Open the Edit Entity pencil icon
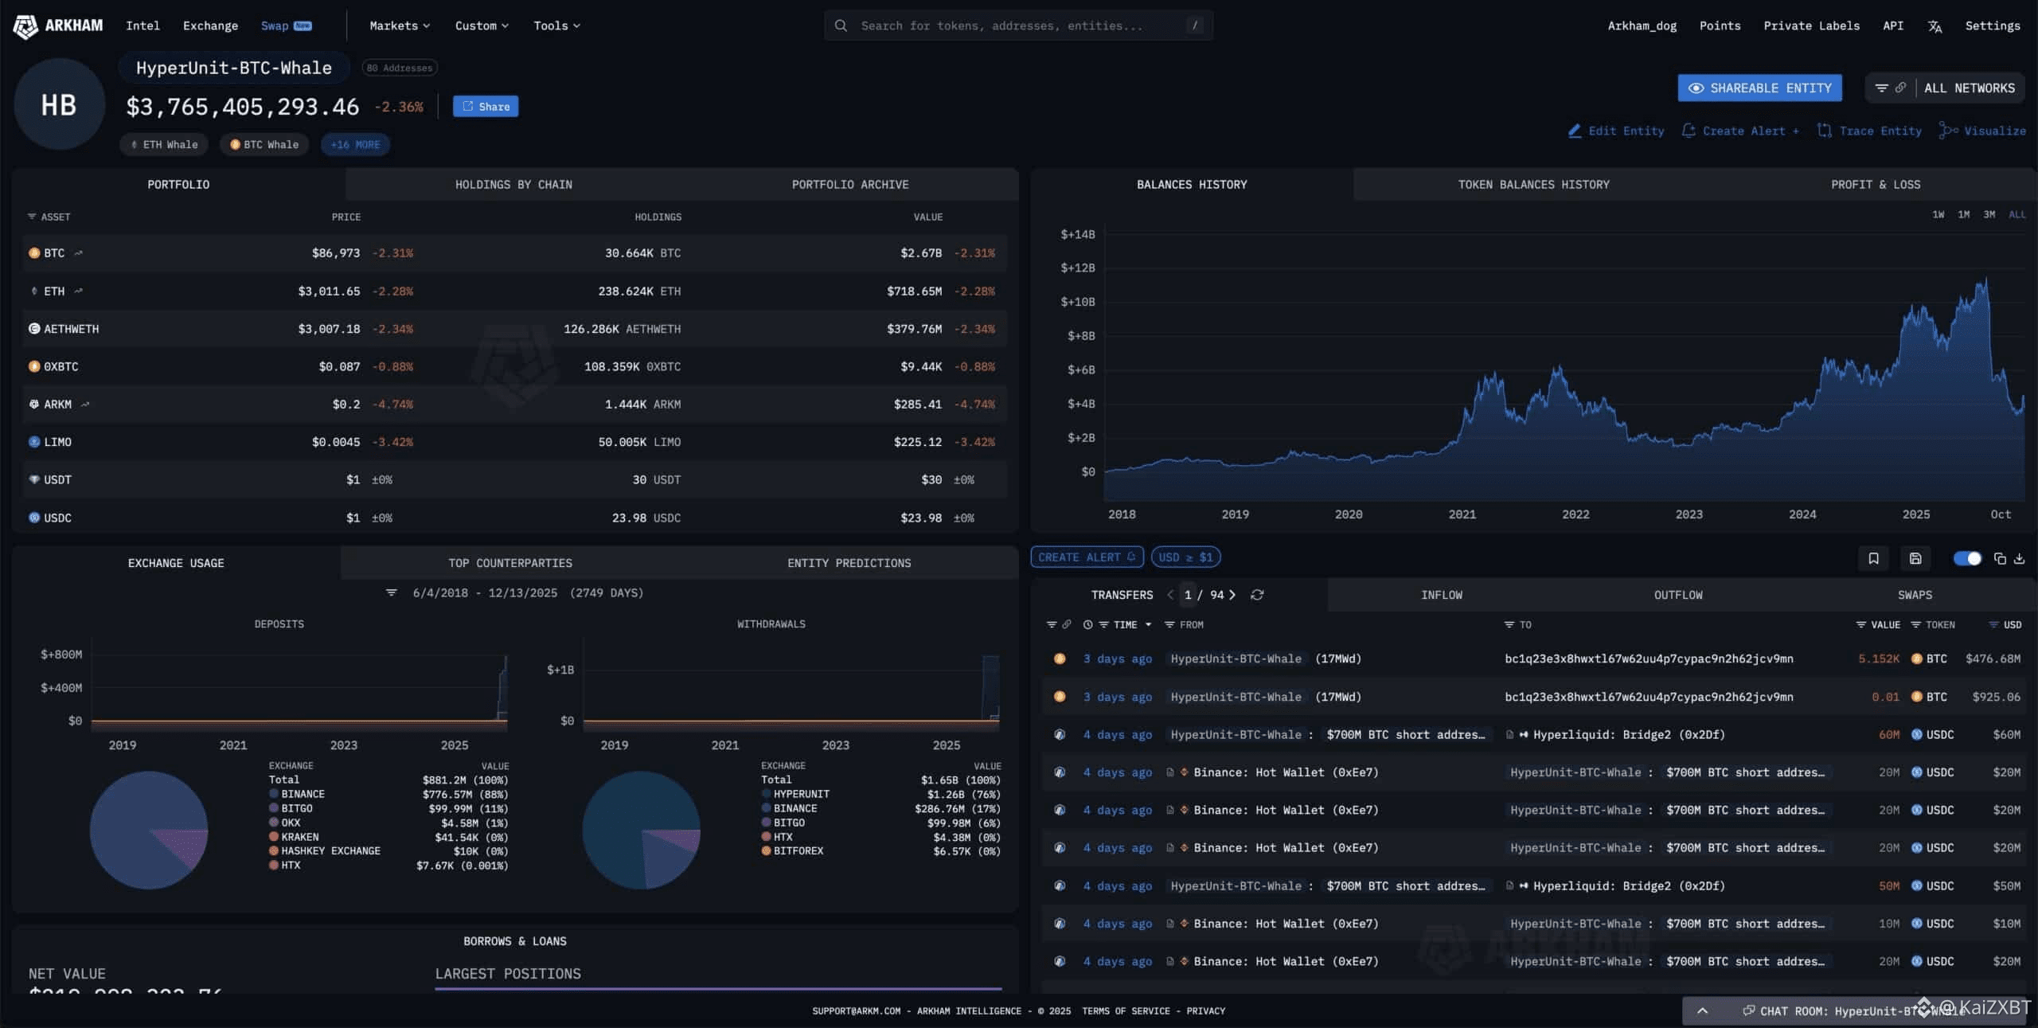The height and width of the screenshot is (1028, 2038). 1575,131
